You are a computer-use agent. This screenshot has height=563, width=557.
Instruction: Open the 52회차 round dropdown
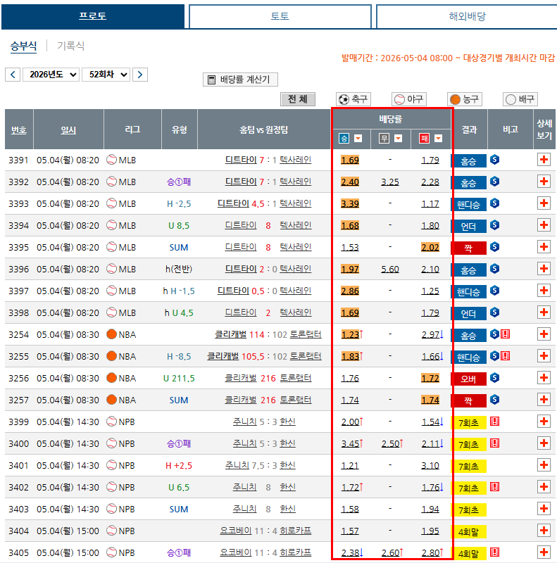click(x=106, y=75)
